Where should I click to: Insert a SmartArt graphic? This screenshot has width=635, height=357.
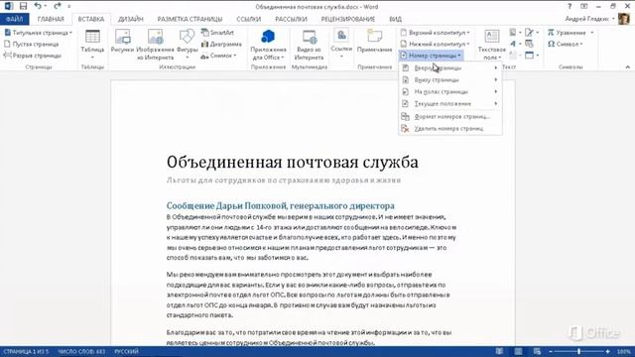pyautogui.click(x=218, y=33)
